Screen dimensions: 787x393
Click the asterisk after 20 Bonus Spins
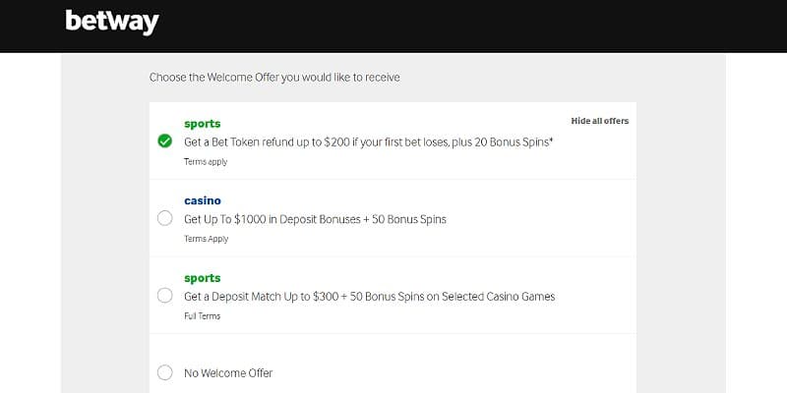551,140
